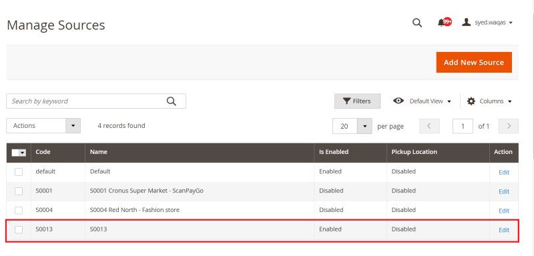
Task: Open the global search magnifier icon
Action: click(417, 23)
